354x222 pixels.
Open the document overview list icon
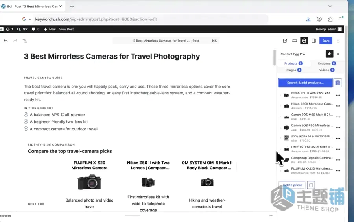point(25,41)
